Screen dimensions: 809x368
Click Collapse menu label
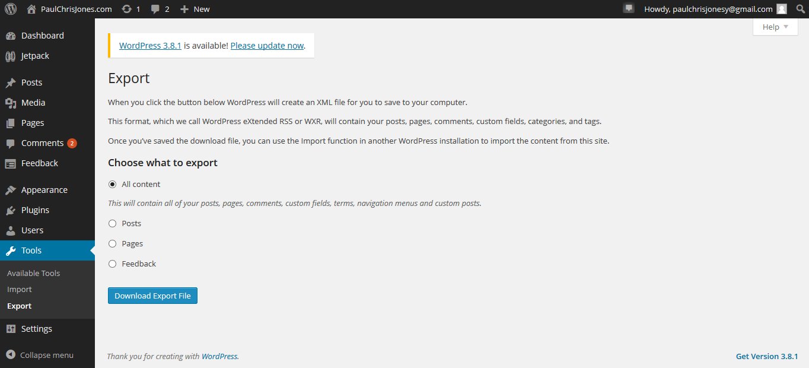pyautogui.click(x=47, y=355)
